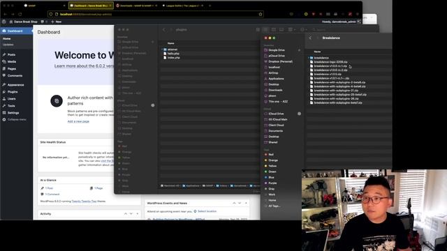The image size is (447, 251).
Task: Open Updates under Dashboard menu
Action: (x=8, y=45)
